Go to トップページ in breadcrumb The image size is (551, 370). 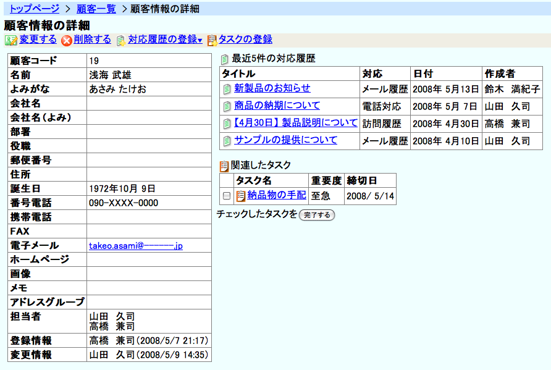click(35, 9)
